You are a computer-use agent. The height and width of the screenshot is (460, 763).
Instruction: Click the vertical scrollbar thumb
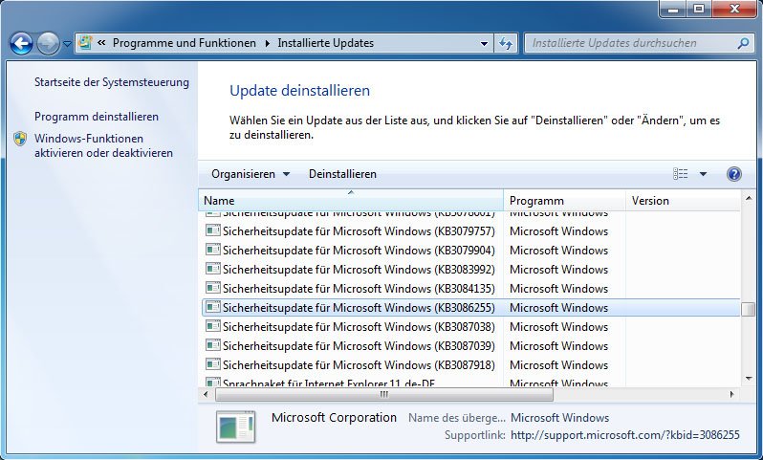pos(749,309)
